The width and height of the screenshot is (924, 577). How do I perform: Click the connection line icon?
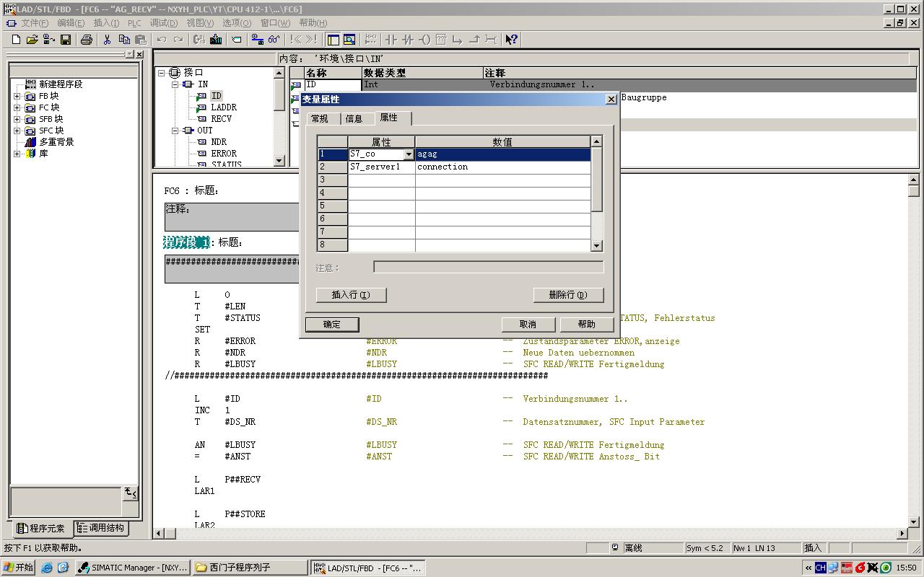click(x=491, y=40)
